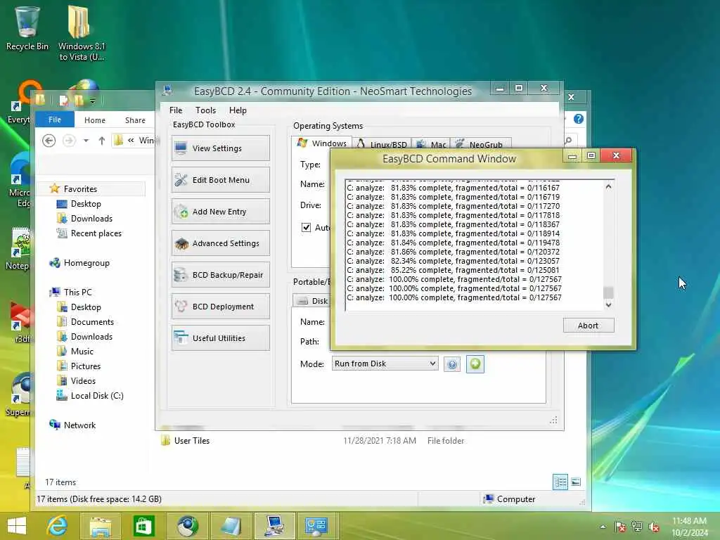720x540 pixels.
Task: Select Recent places in Explorer
Action: click(x=96, y=233)
